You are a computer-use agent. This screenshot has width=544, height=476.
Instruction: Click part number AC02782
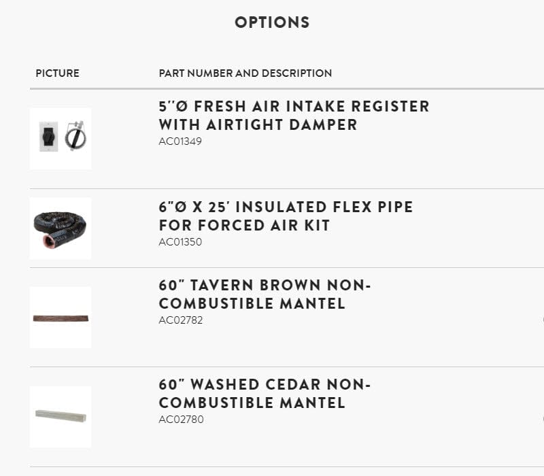coord(180,320)
